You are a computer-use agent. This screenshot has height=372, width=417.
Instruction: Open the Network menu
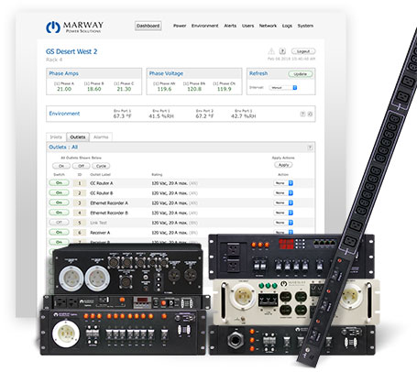pyautogui.click(x=268, y=26)
